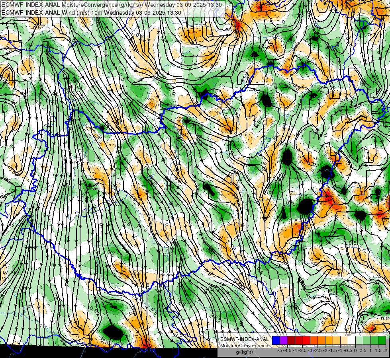Screen dimensions: 390x358
Task: Click the legend text 'MoistureConvergence'
Action: (x=244, y=346)
